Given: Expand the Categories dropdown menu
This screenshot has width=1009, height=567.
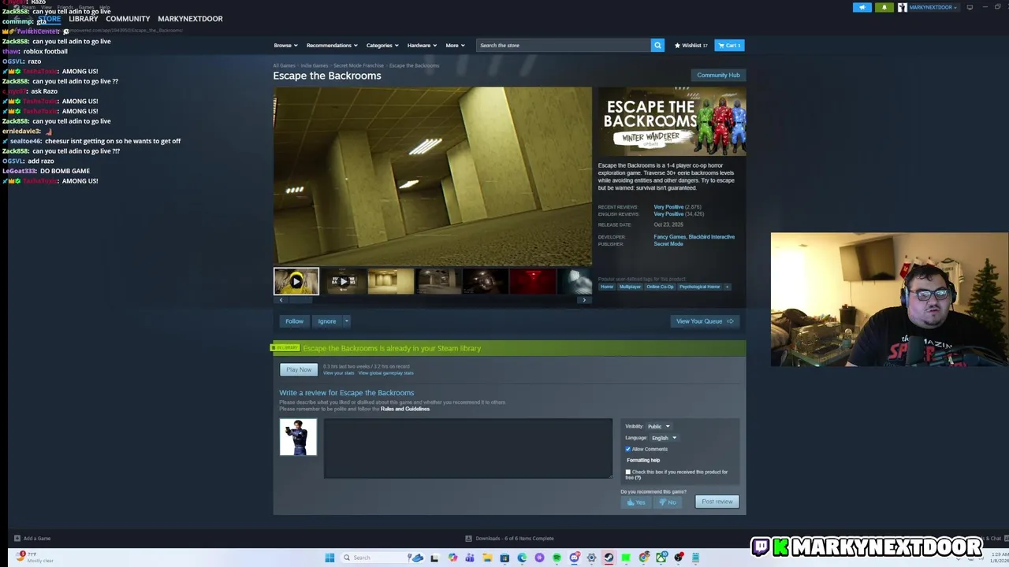Looking at the screenshot, I should [382, 45].
